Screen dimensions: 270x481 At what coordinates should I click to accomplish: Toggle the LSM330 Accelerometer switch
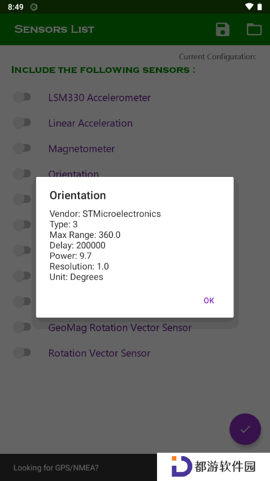click(x=22, y=98)
